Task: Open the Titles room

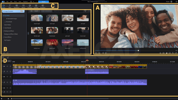Action: click(x=10, y=6)
